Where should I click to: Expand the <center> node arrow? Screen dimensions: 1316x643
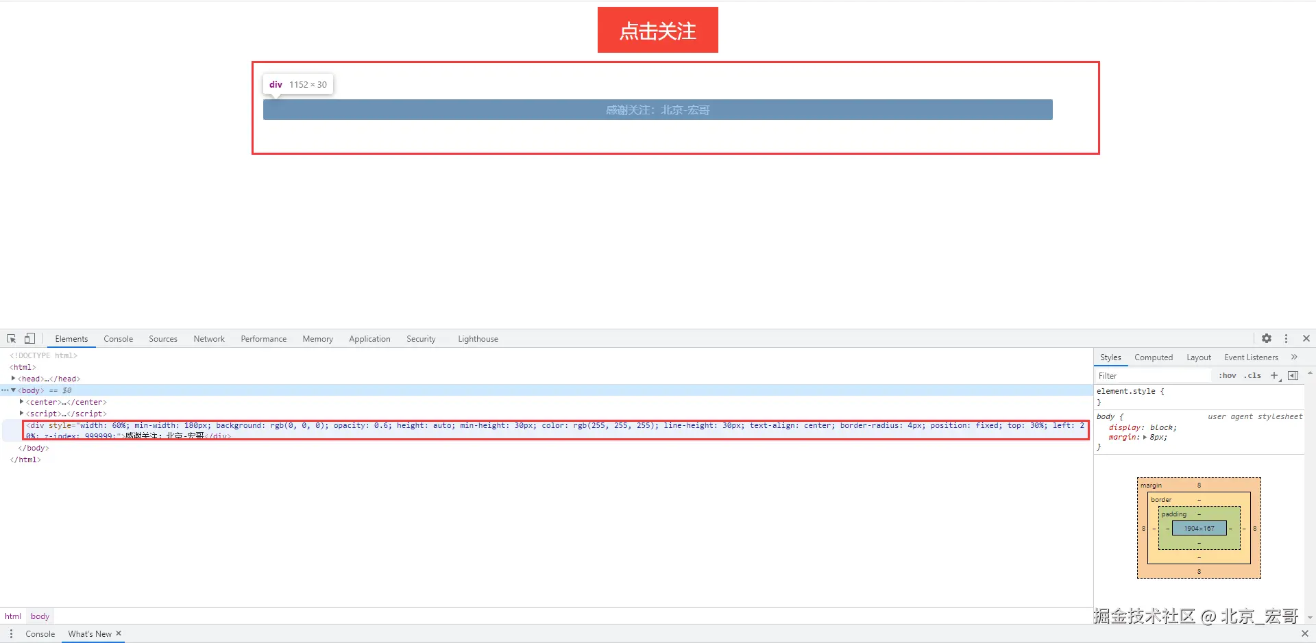21,402
